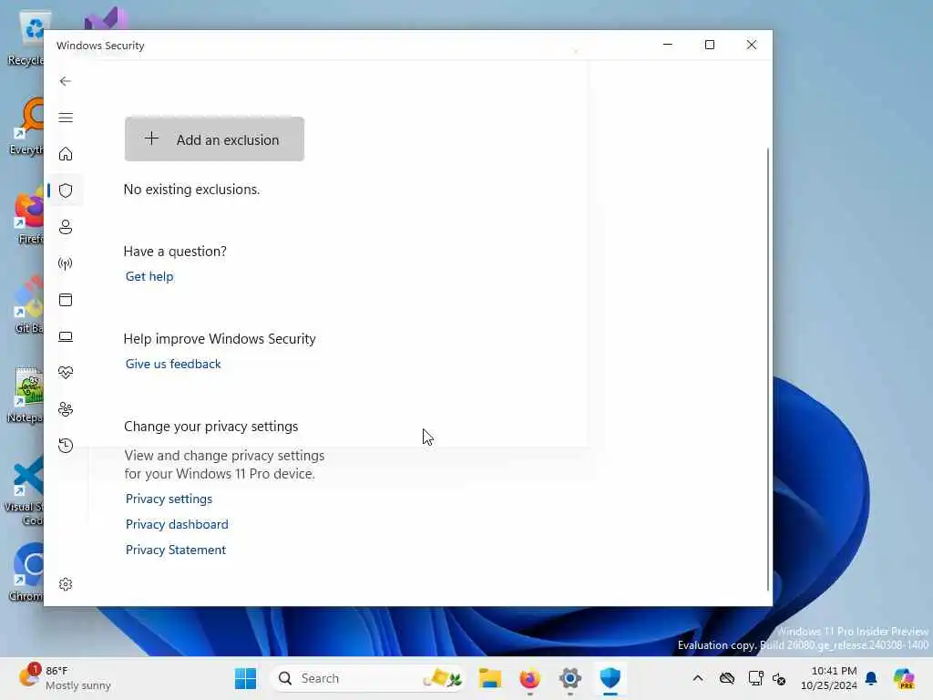Click the "No existing exclusions." text

191,190
